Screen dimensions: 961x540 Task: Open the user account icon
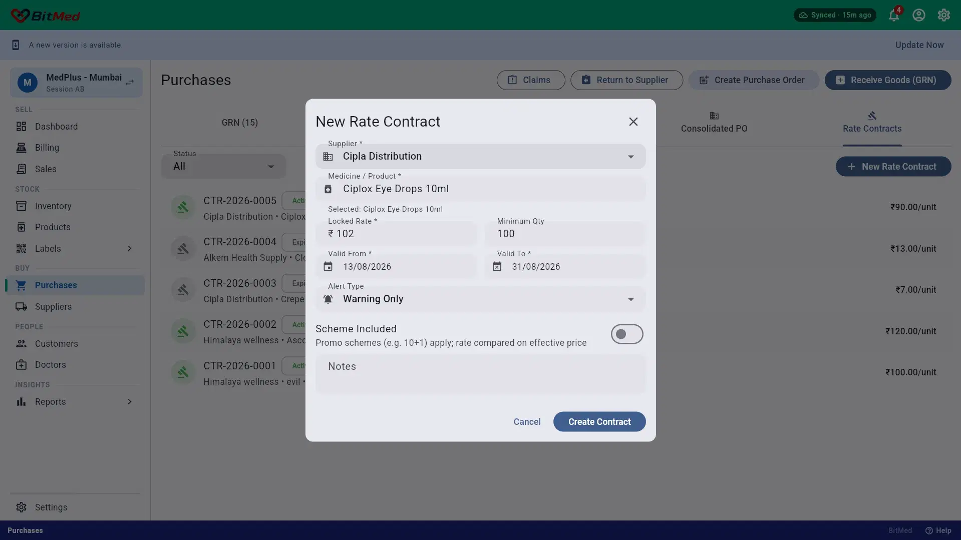919,15
